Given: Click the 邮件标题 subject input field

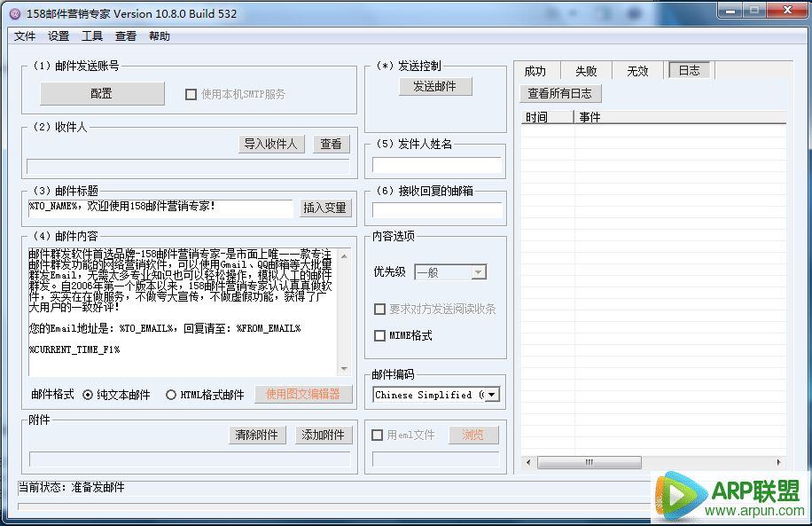Looking at the screenshot, I should click(x=160, y=207).
